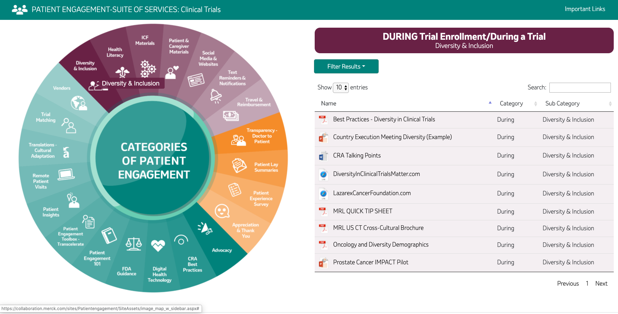This screenshot has width=618, height=314.
Task: Open DiversityInClinicalTrialsMatter.com link
Action: [x=376, y=174]
